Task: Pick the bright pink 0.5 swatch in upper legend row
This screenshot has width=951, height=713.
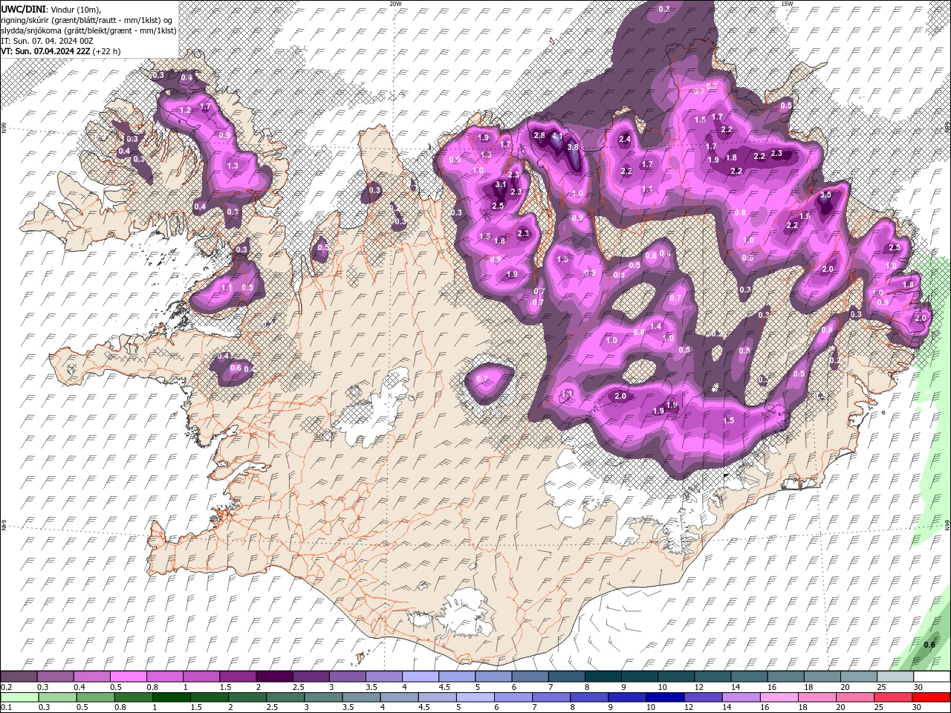Action: coord(128,677)
